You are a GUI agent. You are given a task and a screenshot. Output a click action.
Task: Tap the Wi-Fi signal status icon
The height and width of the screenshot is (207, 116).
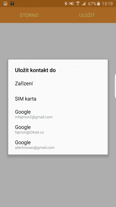pos(78,4)
